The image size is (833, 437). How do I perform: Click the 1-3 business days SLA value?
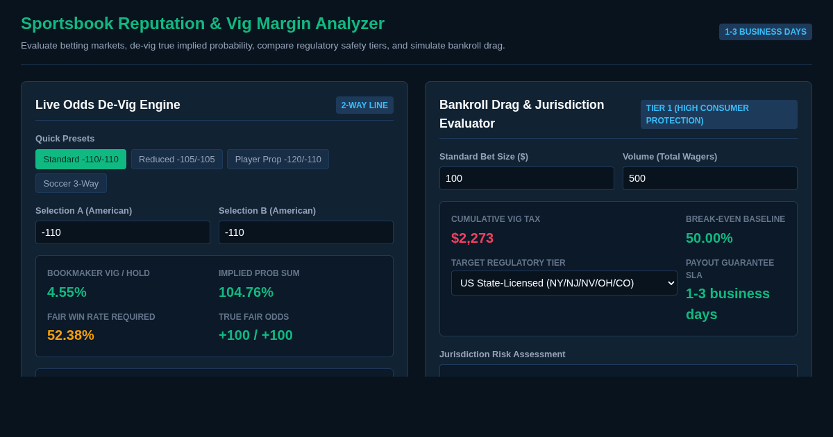[x=727, y=304]
